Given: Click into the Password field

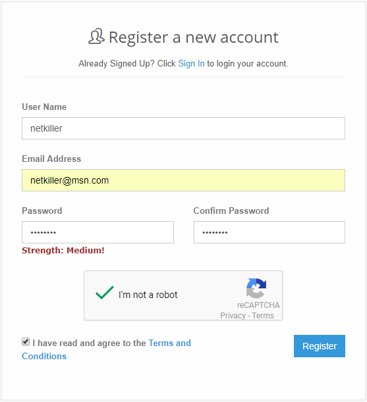Looking at the screenshot, I should [98, 232].
